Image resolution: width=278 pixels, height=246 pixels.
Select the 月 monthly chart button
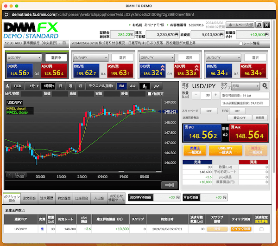tap(80, 86)
